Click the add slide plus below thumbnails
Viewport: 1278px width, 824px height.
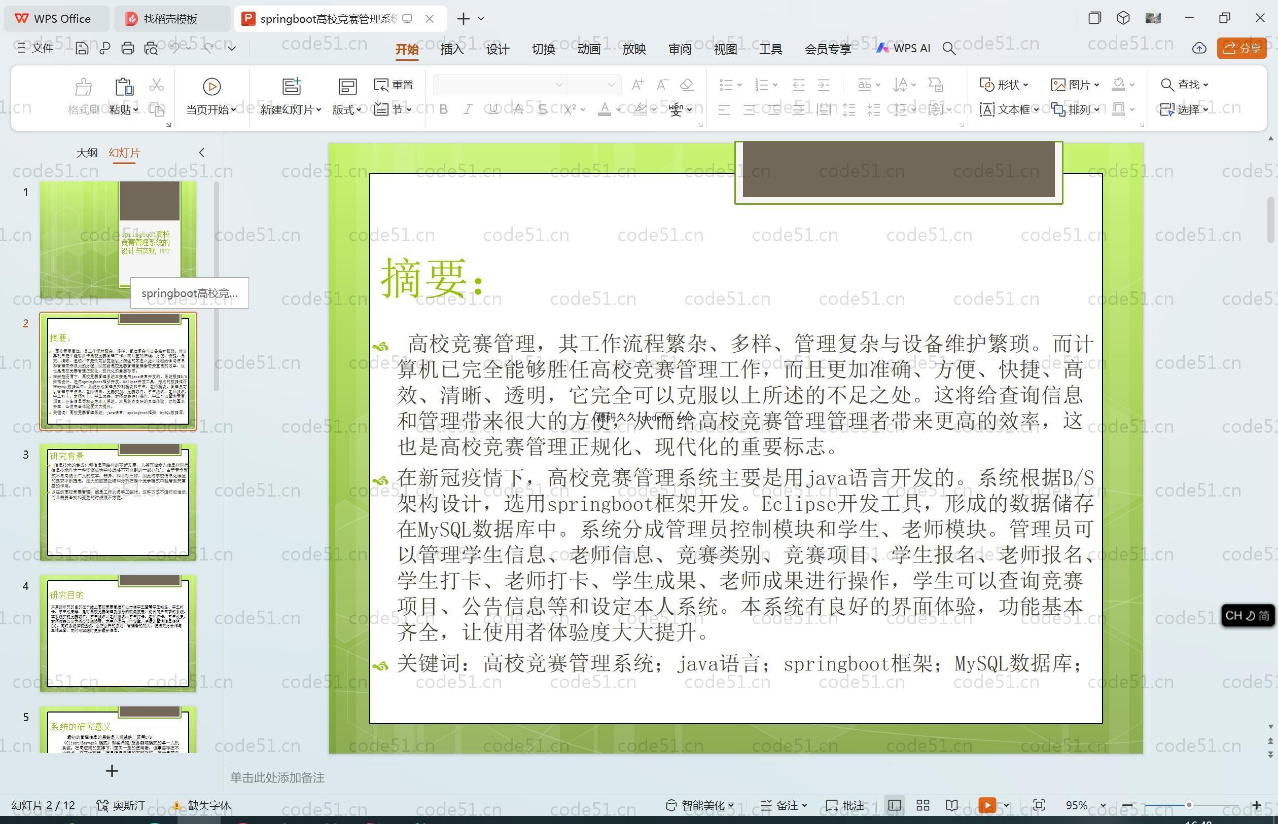[112, 771]
